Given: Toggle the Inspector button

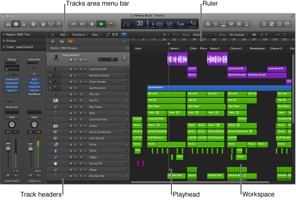Looking at the screenshot, I should point(16,24).
